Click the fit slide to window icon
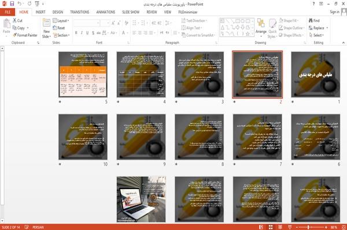 pos(344,227)
